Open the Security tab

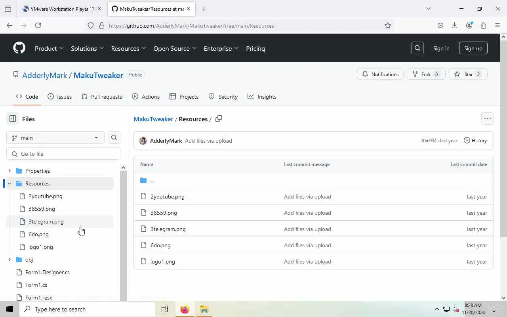[x=223, y=97]
